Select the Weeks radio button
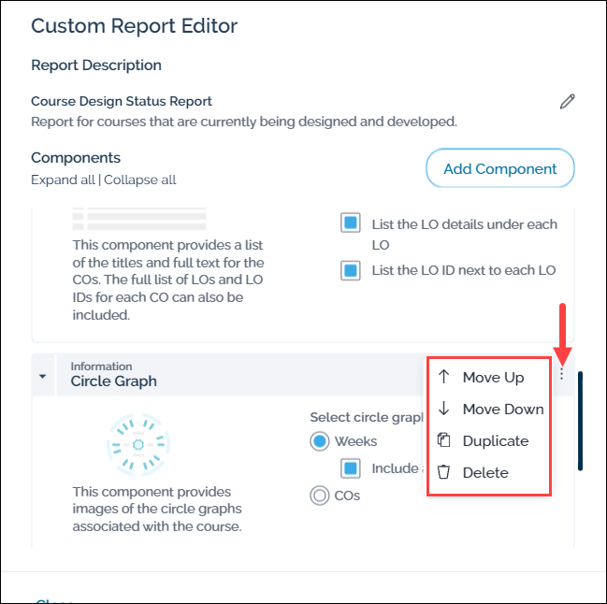607x604 pixels. [x=320, y=440]
